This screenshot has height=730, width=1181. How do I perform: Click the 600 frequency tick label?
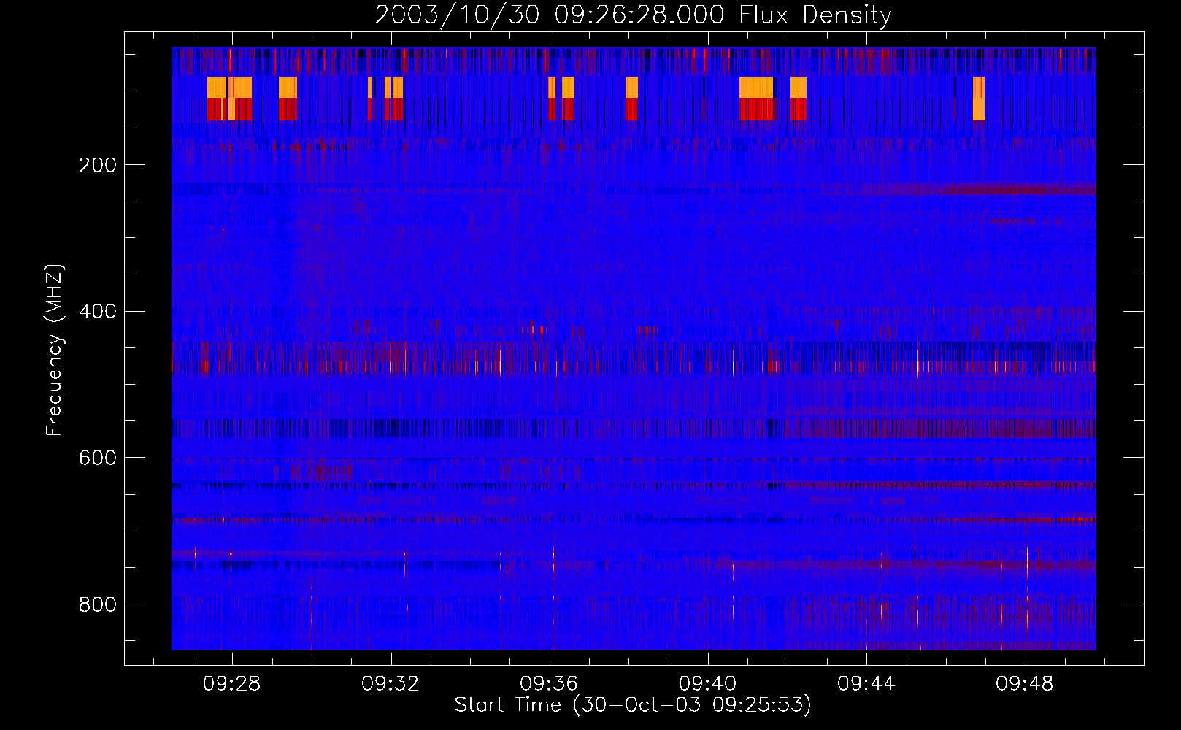pos(97,458)
